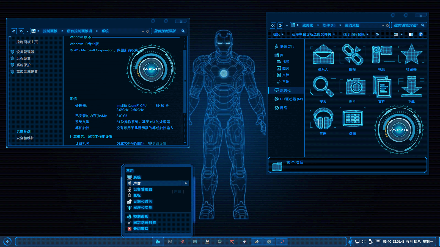Click the Chrome icon in the taskbar

[269, 242]
